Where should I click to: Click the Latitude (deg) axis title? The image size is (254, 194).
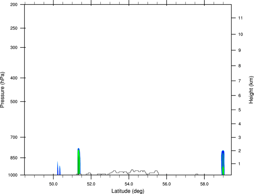tap(128, 191)
